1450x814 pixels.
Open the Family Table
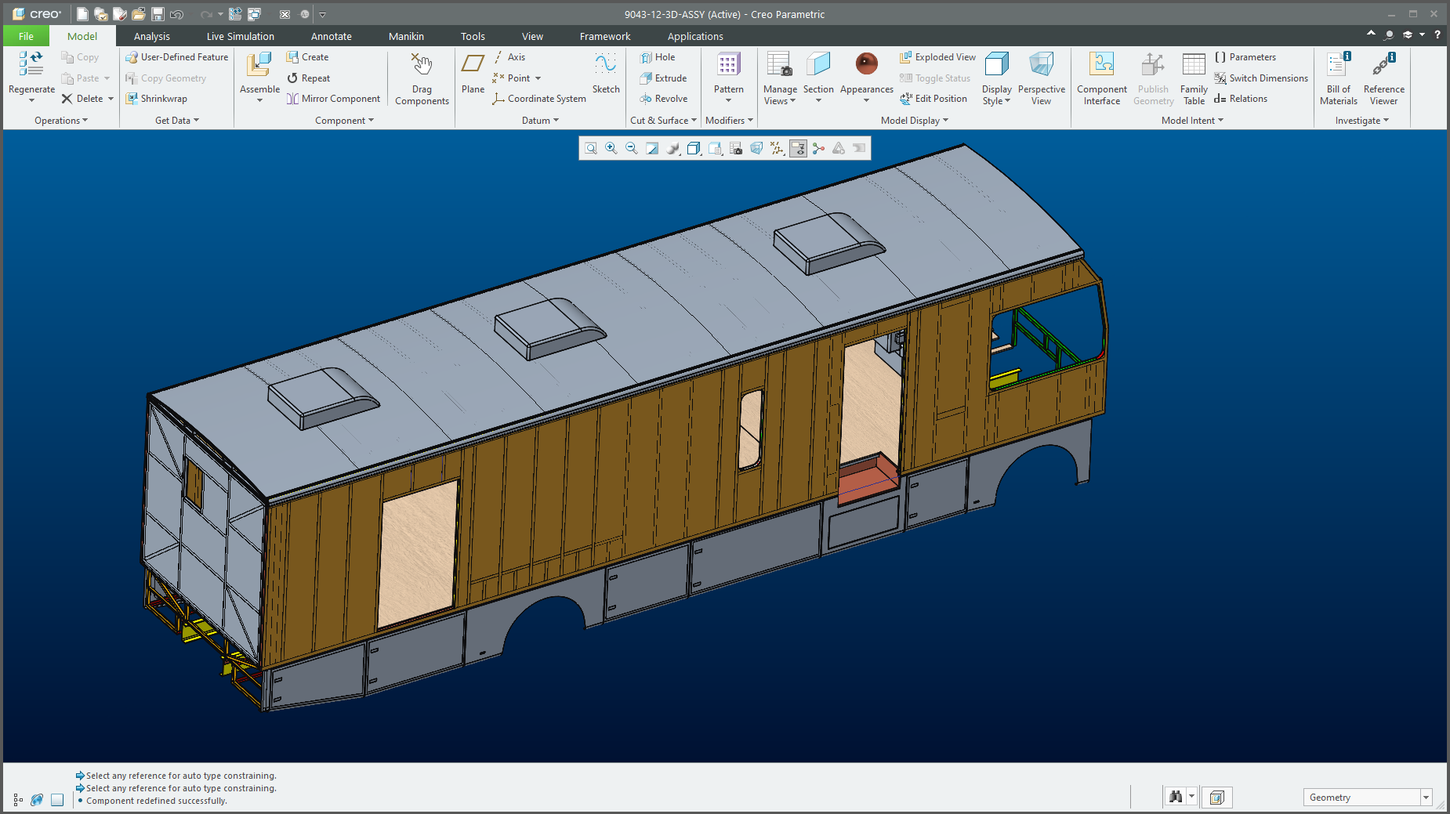point(1194,79)
